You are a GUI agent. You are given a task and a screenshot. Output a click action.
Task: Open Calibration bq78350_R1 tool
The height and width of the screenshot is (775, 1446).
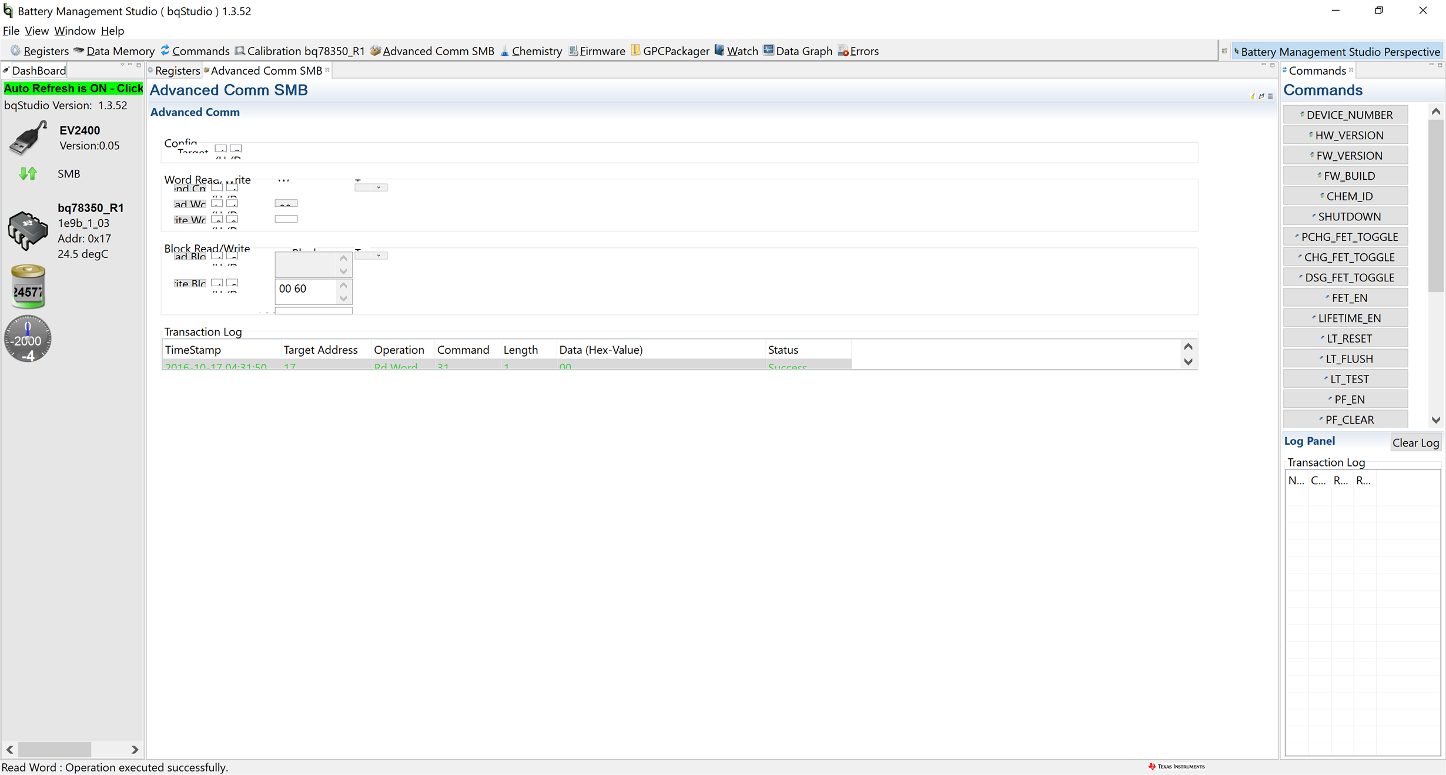point(299,51)
